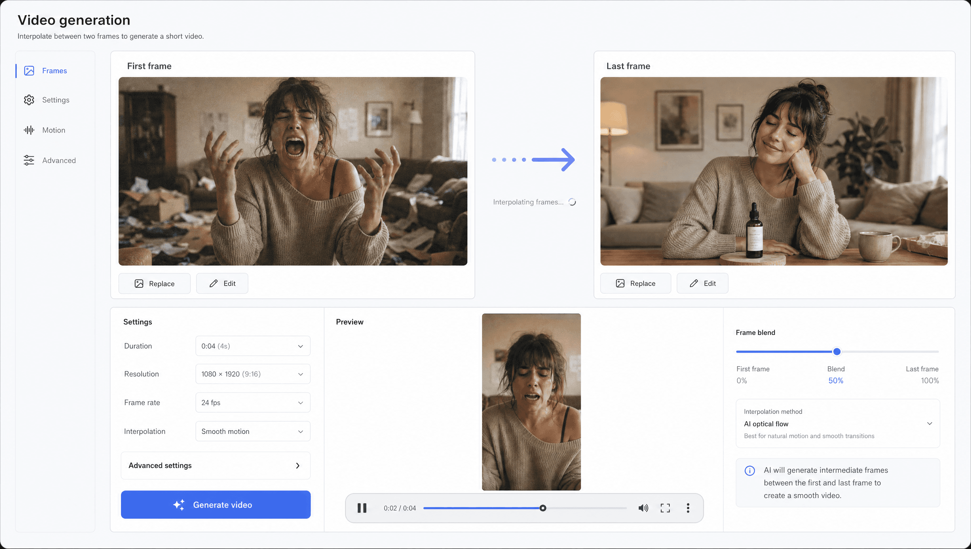Enter fullscreen for the preview video
The height and width of the screenshot is (549, 971).
665,508
